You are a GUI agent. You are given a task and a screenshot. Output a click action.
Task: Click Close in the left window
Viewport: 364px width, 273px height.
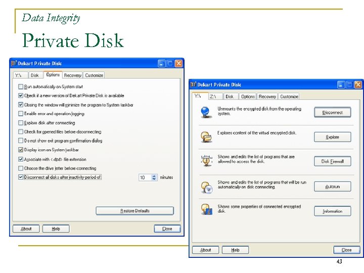tap(167, 229)
